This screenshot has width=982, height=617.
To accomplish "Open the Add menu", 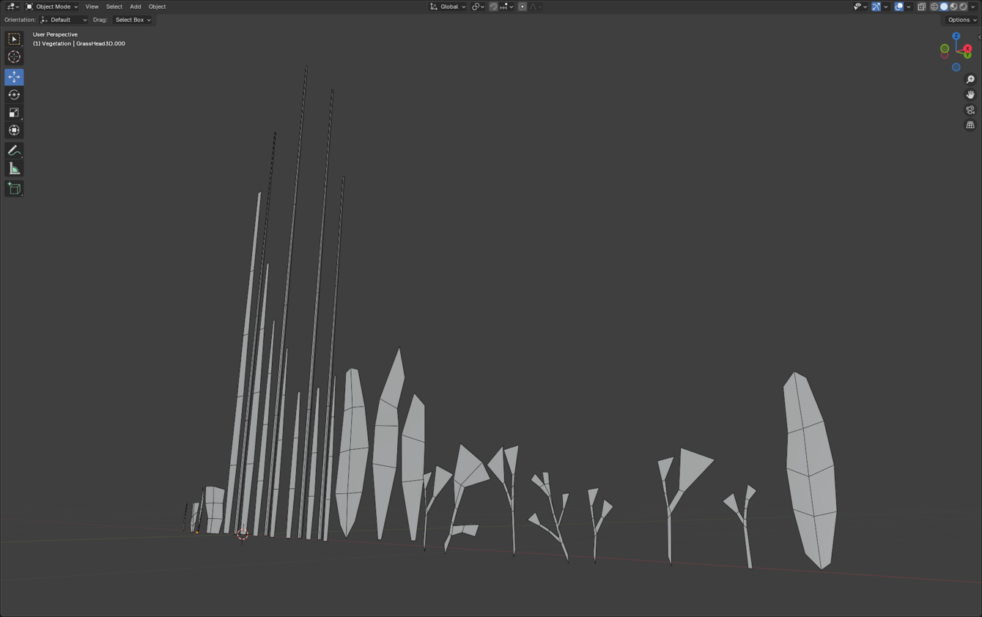I will tap(136, 7).
